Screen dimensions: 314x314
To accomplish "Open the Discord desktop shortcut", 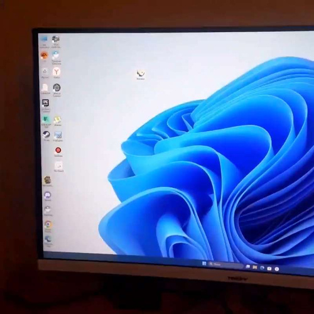I will click(x=48, y=195).
